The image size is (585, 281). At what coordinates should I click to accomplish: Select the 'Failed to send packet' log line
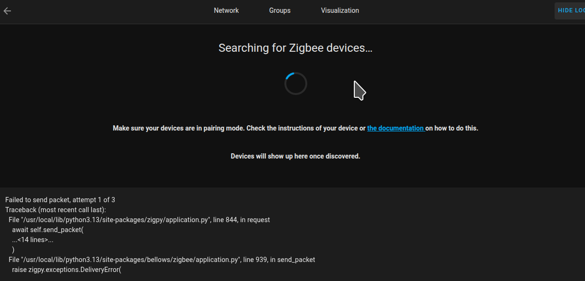38,200
